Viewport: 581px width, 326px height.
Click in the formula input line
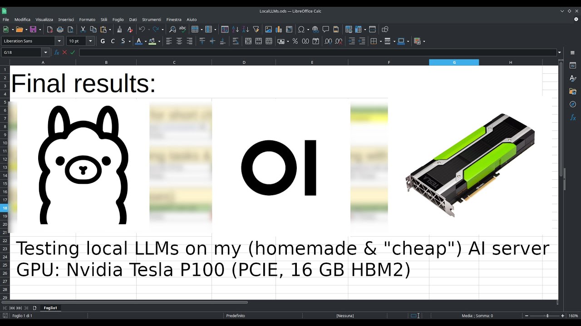tap(318, 53)
